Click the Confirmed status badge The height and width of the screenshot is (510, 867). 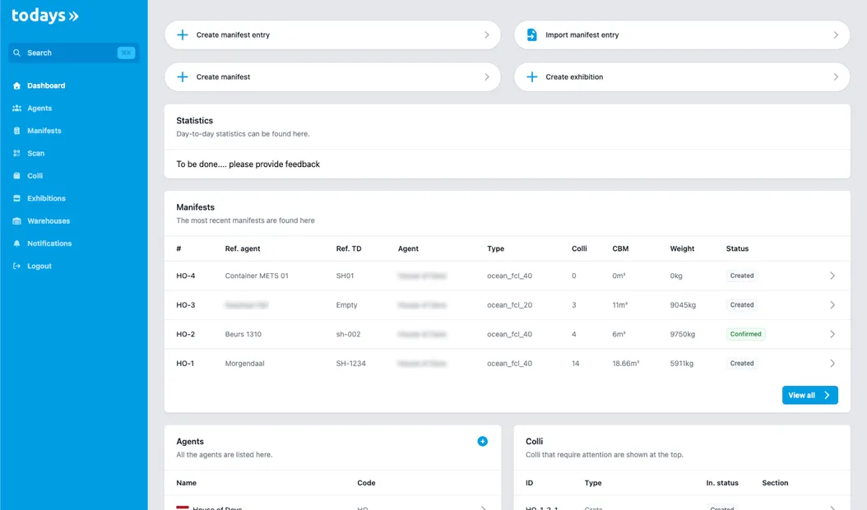pyautogui.click(x=745, y=334)
